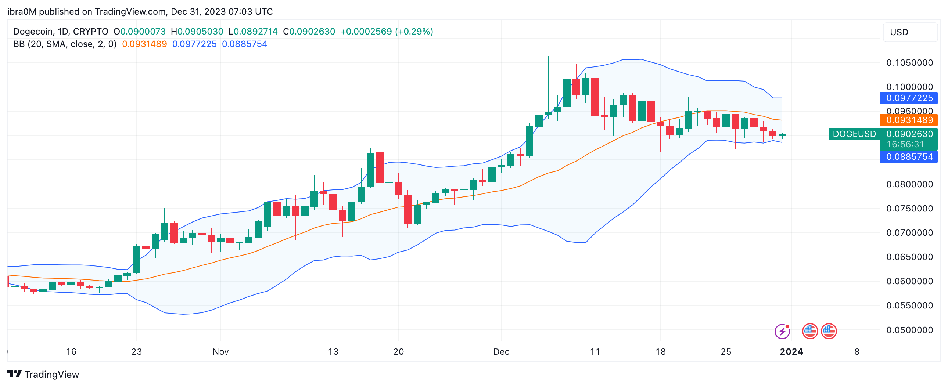Click the 0.0800000 price axis tick
Screen dimensions: 948x387
click(909, 184)
